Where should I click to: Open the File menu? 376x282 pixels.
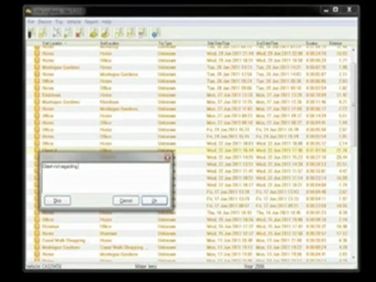(x=31, y=22)
